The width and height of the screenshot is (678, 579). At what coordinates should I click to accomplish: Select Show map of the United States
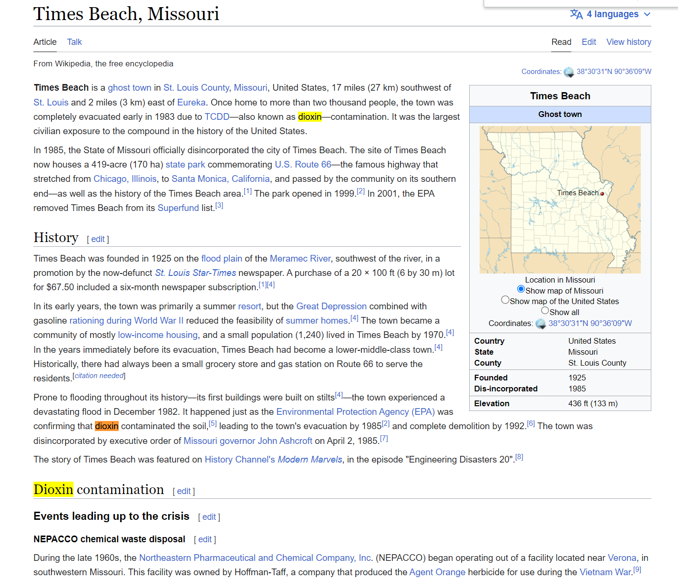point(505,300)
